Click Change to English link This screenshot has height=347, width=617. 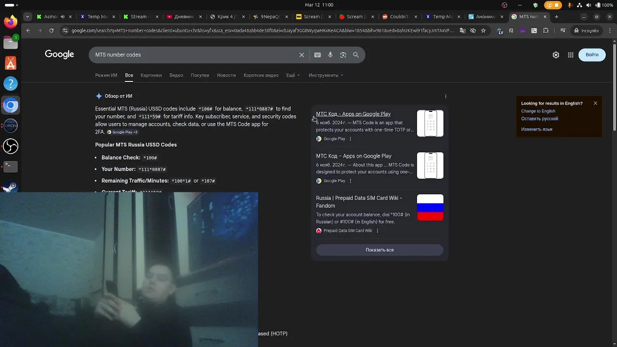click(x=538, y=111)
